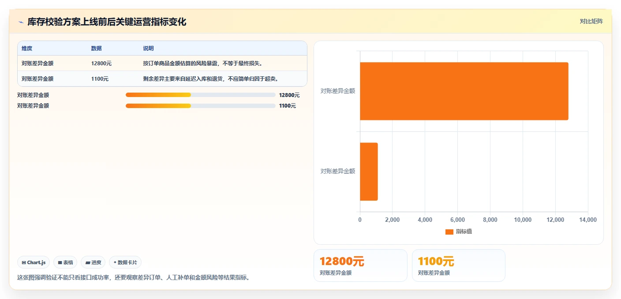The image size is (621, 299).
Task: Click the icon before the dashboard title
Action: pyautogui.click(x=21, y=22)
